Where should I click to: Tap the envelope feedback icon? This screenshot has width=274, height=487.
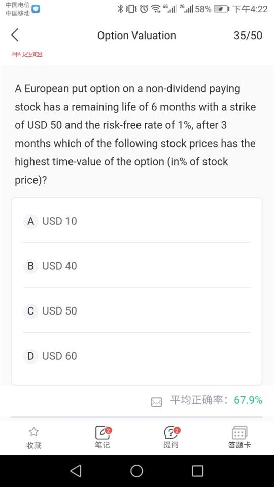pos(156,402)
